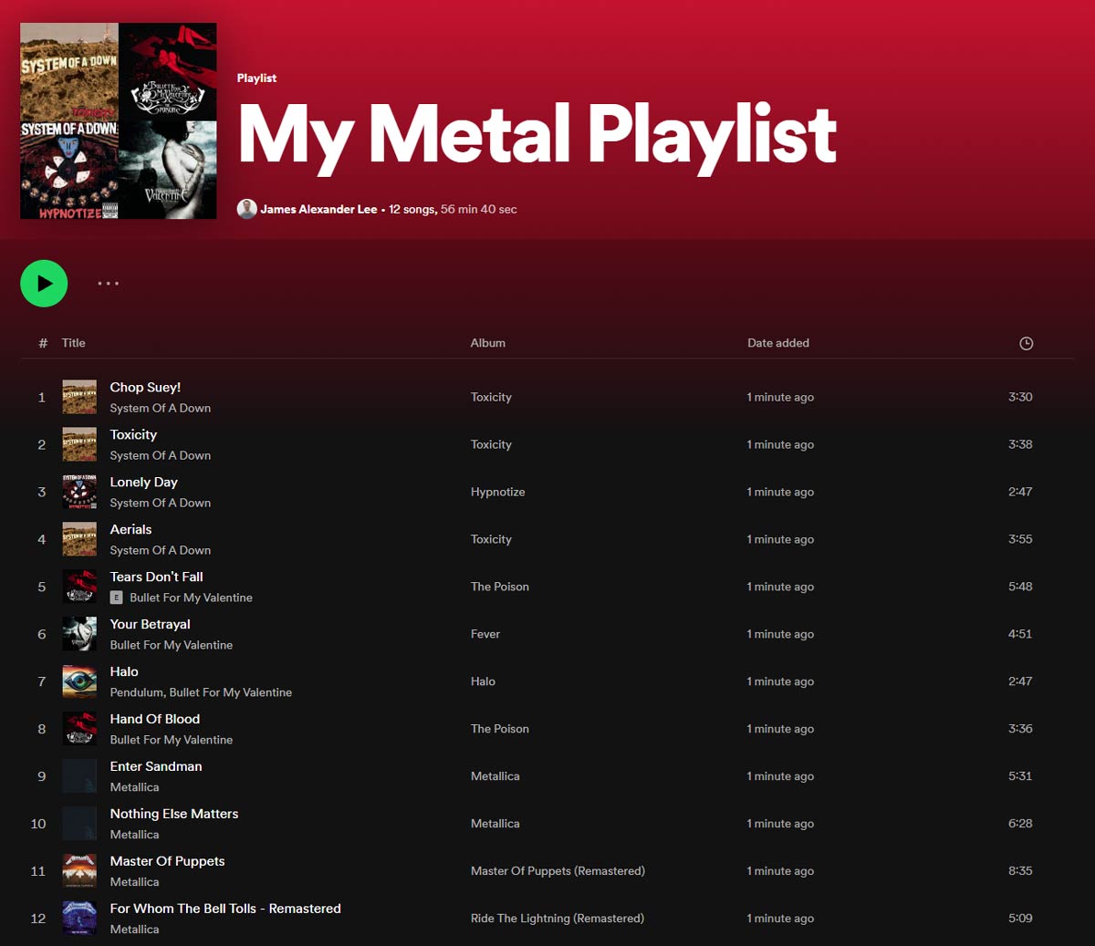Click the Hypnotize album art on Lonely Day

pos(79,491)
